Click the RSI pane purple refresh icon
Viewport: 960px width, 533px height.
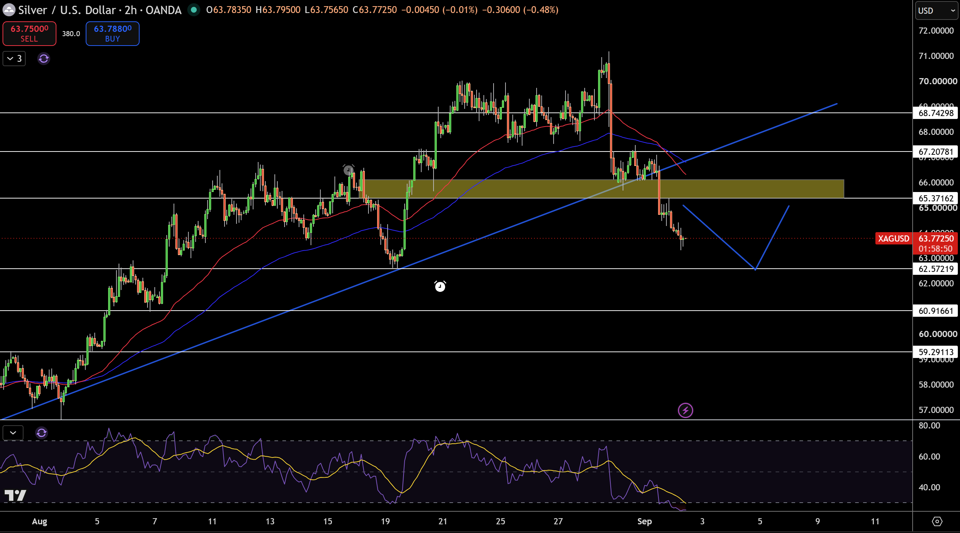(41, 433)
